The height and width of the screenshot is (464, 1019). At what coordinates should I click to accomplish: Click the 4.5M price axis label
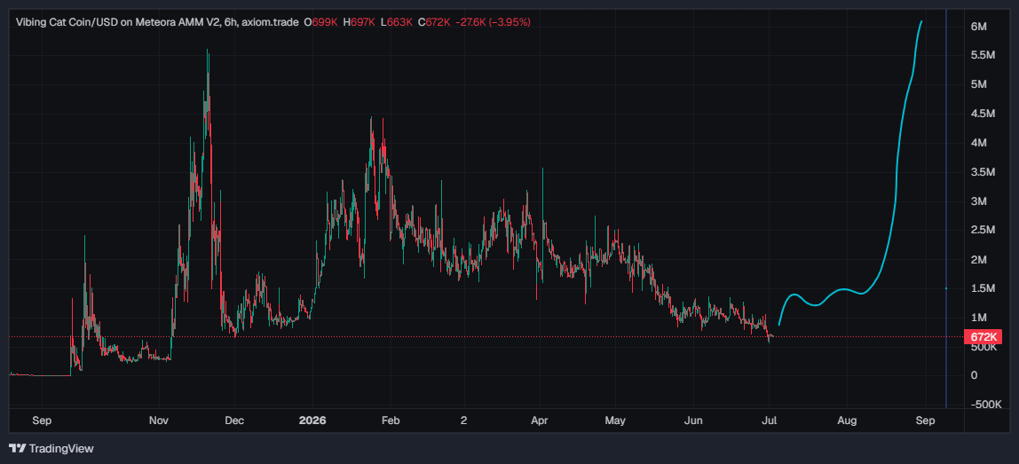point(983,114)
